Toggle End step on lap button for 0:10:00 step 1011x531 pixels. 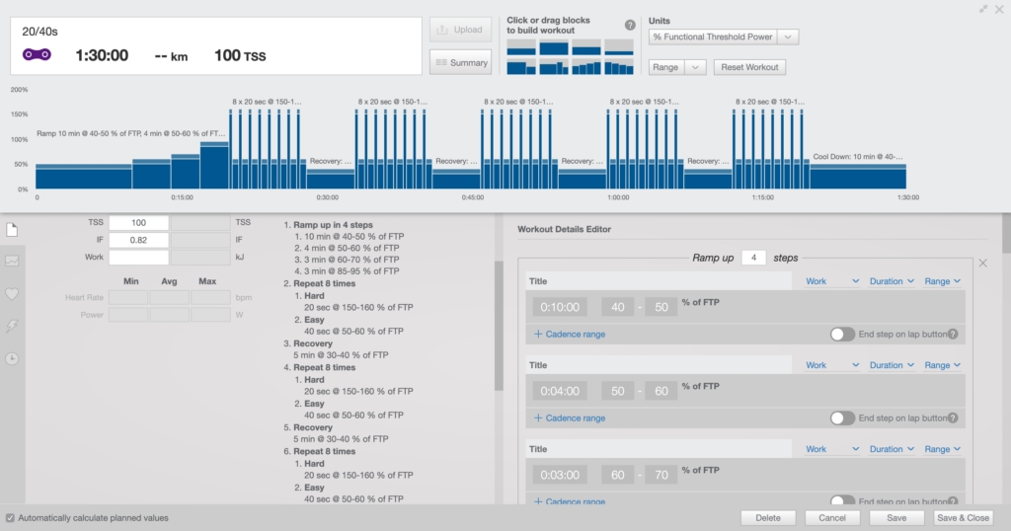[842, 334]
